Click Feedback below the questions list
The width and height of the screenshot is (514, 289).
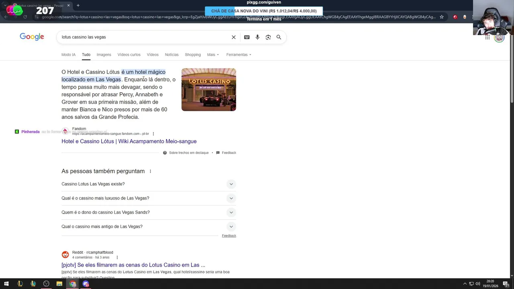tap(229, 236)
